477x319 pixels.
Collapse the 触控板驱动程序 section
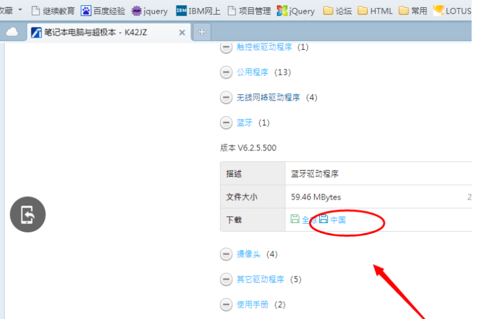point(226,47)
